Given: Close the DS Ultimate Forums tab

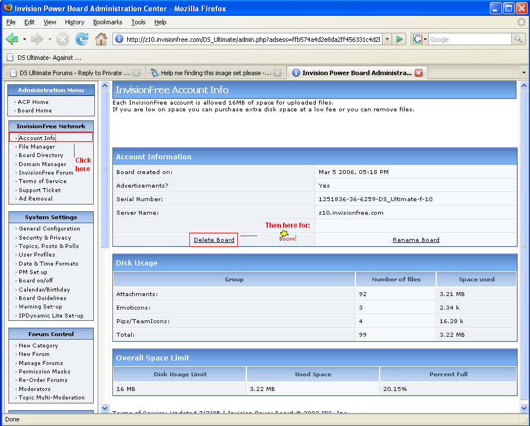Looking at the screenshot, I should pos(136,73).
